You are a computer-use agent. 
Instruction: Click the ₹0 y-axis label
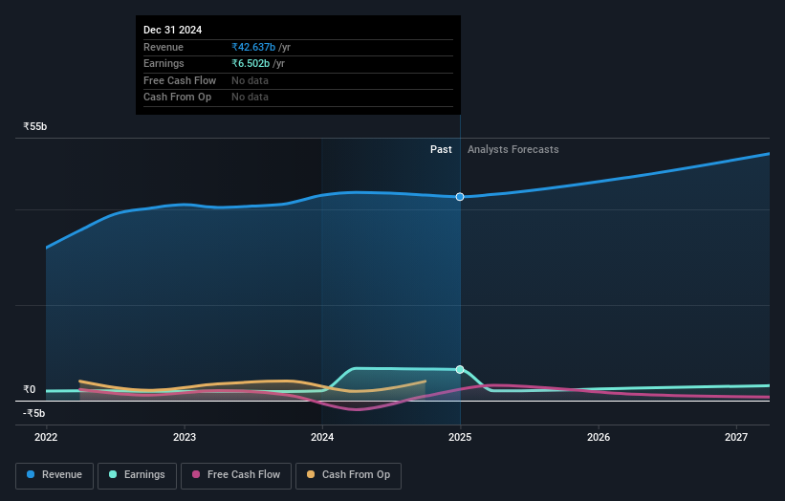[30, 389]
